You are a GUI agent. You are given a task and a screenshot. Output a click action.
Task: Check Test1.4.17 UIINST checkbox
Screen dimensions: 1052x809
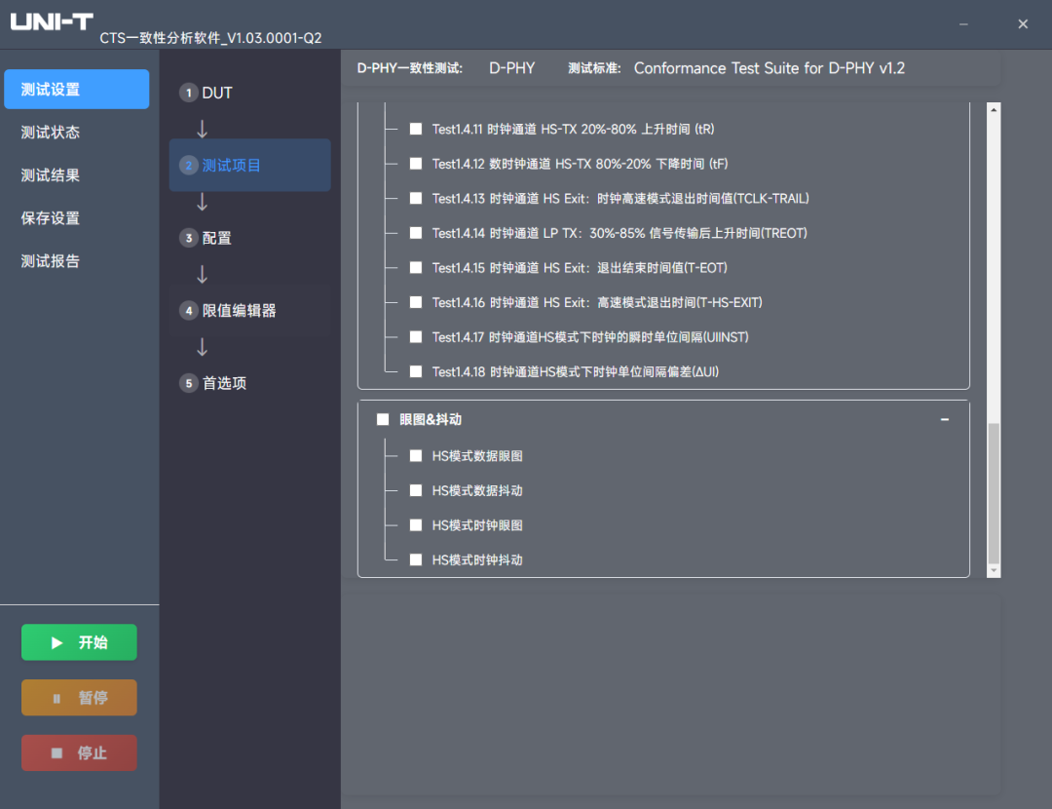416,337
